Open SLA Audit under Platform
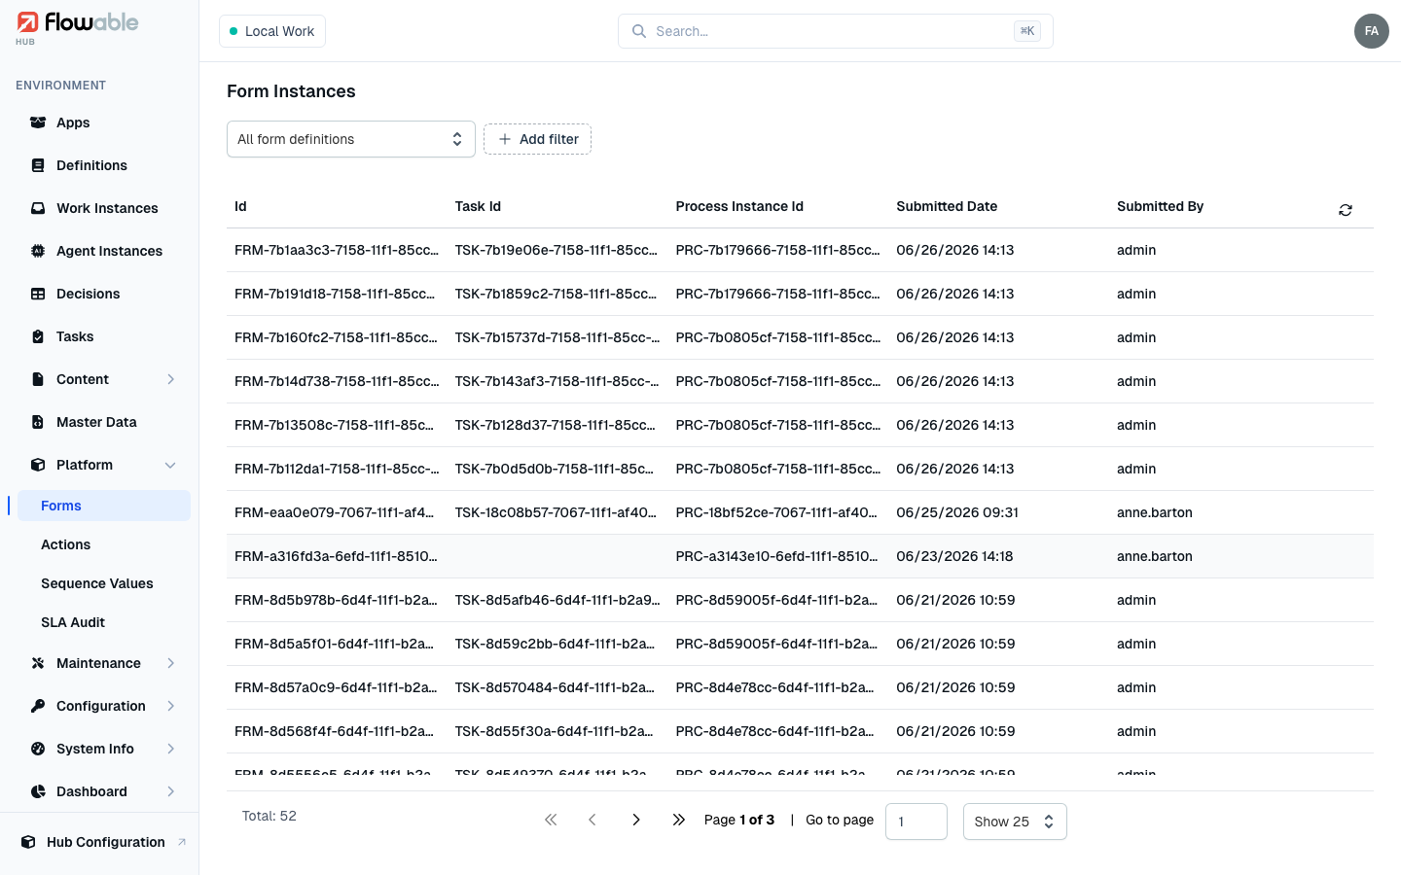The width and height of the screenshot is (1401, 875). tap(104, 622)
